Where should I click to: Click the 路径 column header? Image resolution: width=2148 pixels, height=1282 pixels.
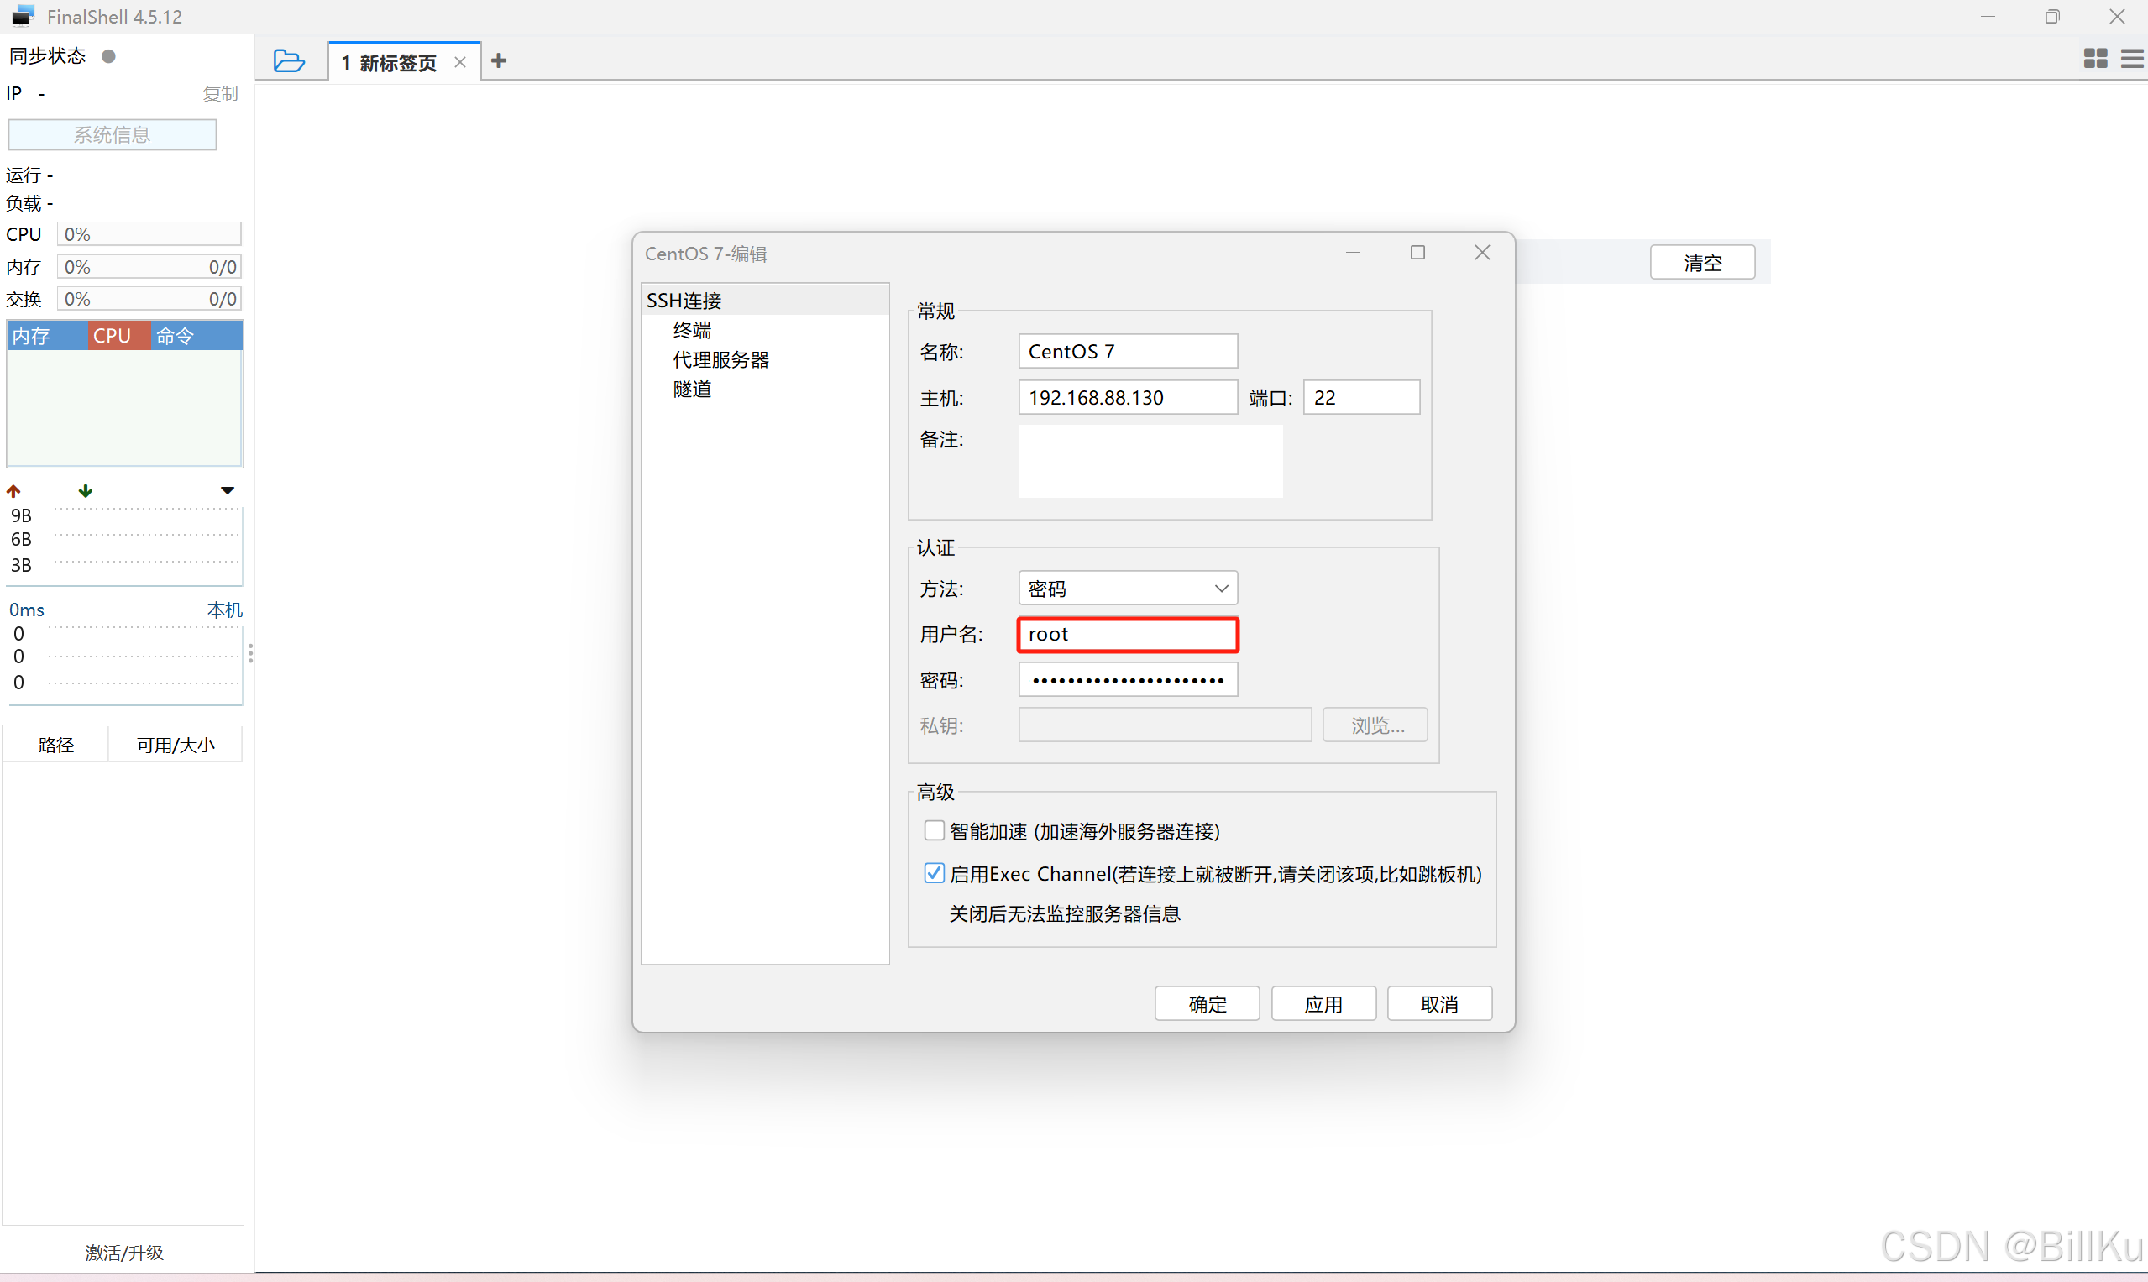coord(56,745)
